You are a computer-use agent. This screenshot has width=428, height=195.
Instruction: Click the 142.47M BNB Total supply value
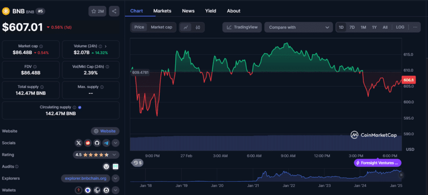(30, 93)
